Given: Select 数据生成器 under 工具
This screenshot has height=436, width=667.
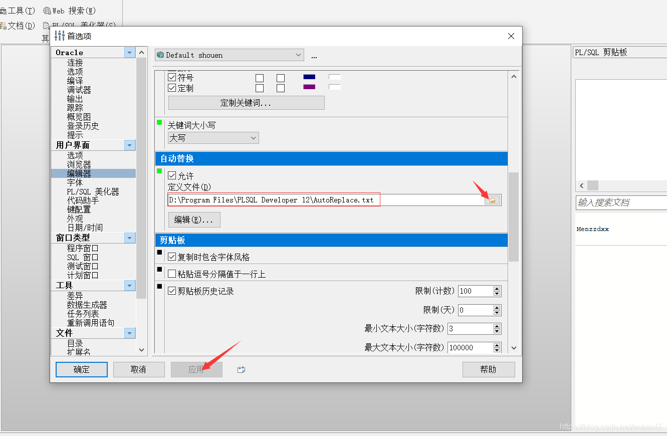Looking at the screenshot, I should point(87,305).
